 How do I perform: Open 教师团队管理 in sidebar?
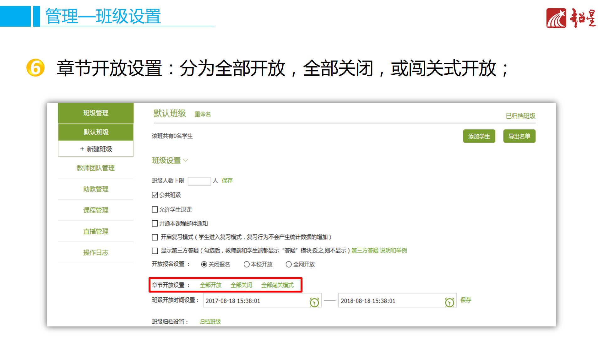pos(96,168)
